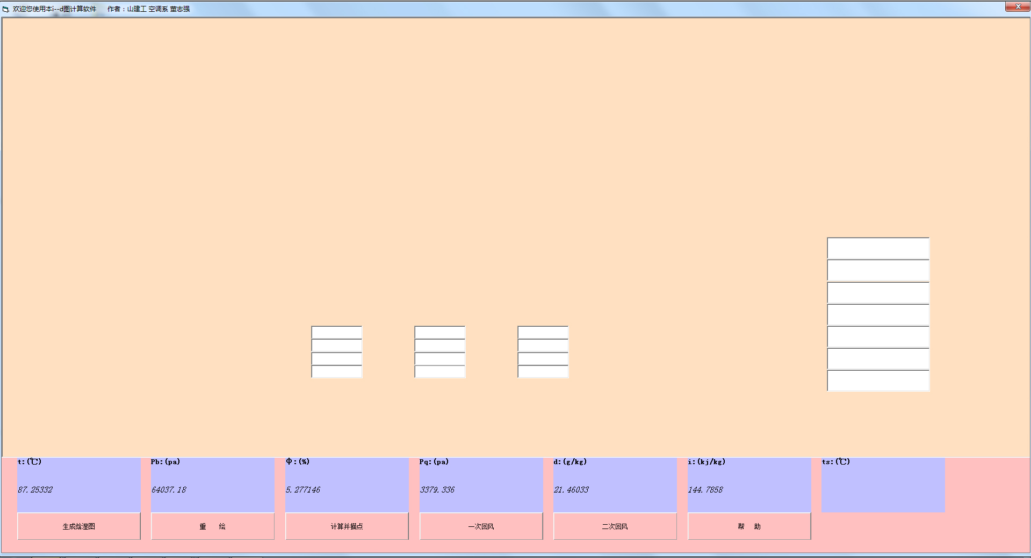Click the t:(℃) label
Screen dimensions: 1031x558
pos(30,461)
